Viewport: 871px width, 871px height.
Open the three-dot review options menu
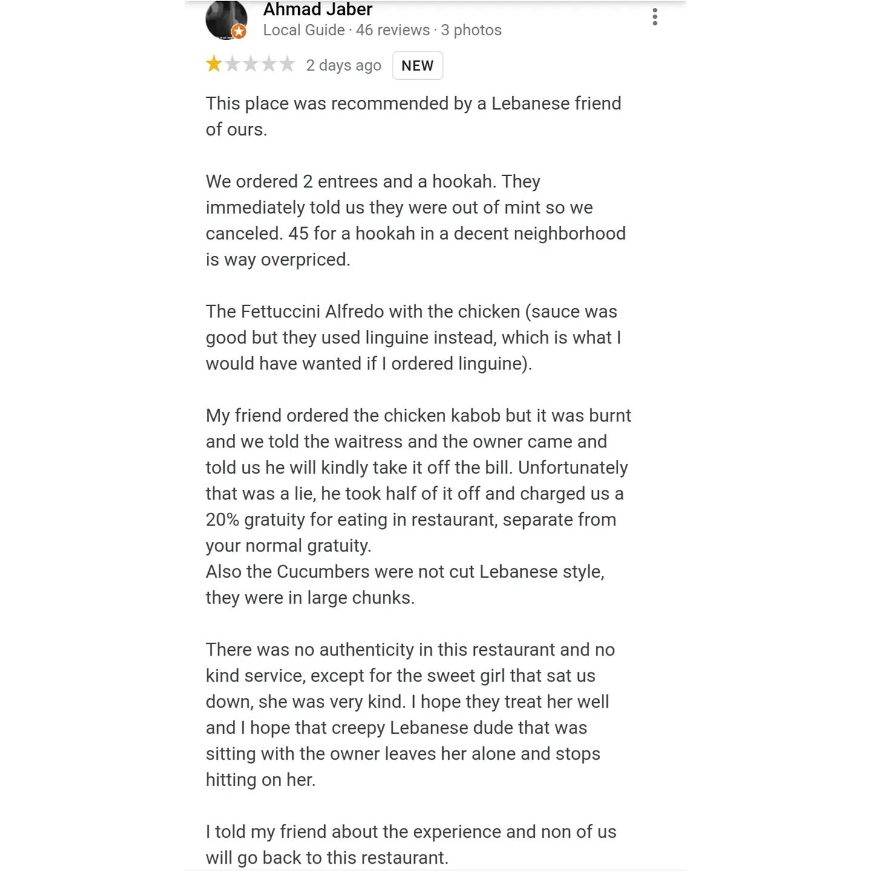click(x=654, y=17)
